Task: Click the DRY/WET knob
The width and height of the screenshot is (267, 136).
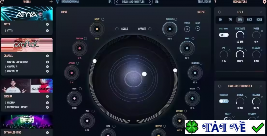Action: pyautogui.click(x=179, y=121)
